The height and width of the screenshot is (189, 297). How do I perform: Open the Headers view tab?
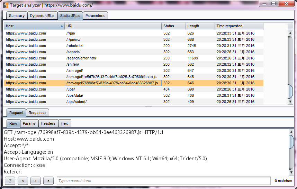click(48, 123)
